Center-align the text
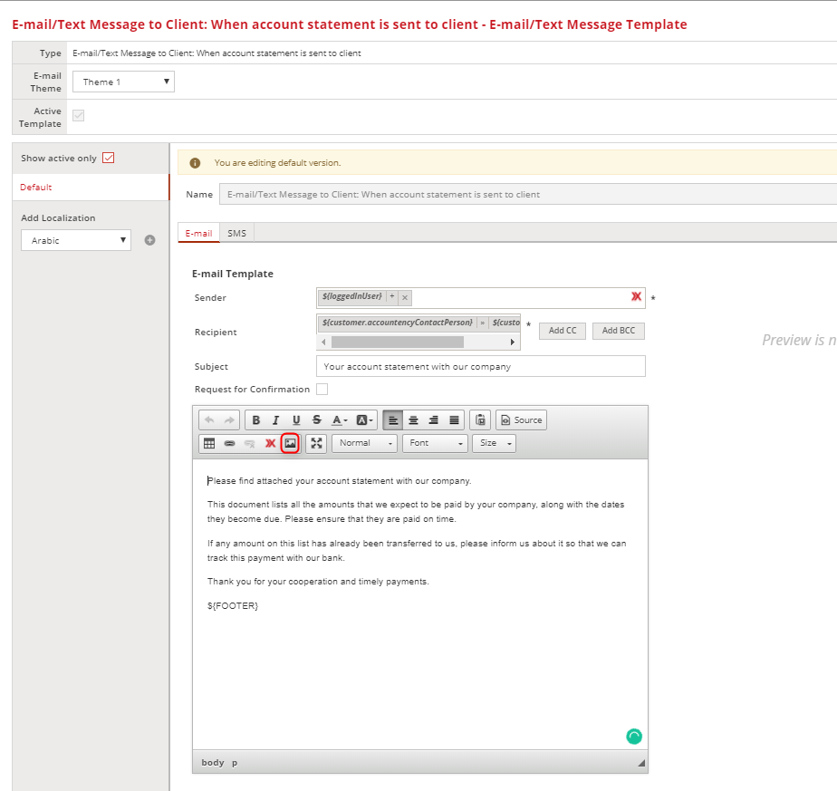Image resolution: width=837 pixels, height=791 pixels. pyautogui.click(x=413, y=420)
